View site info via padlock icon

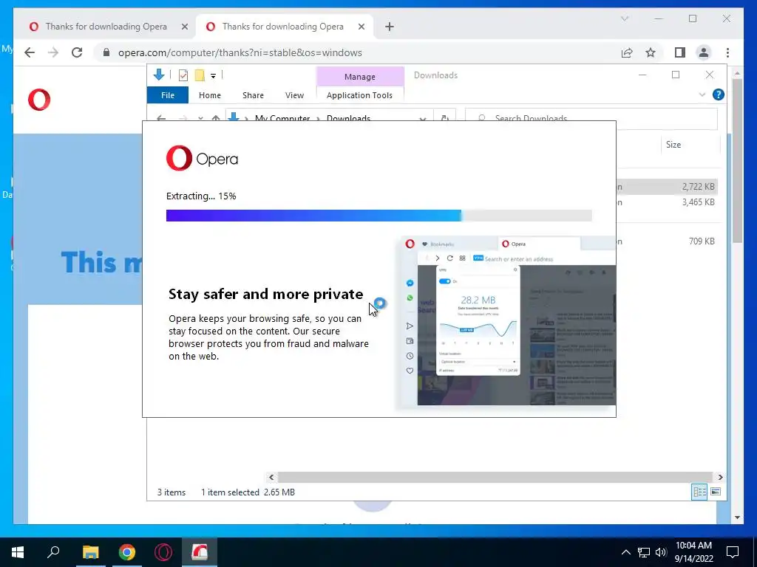(106, 52)
